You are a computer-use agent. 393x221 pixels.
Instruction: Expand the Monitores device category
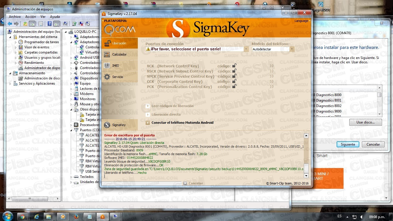click(71, 99)
